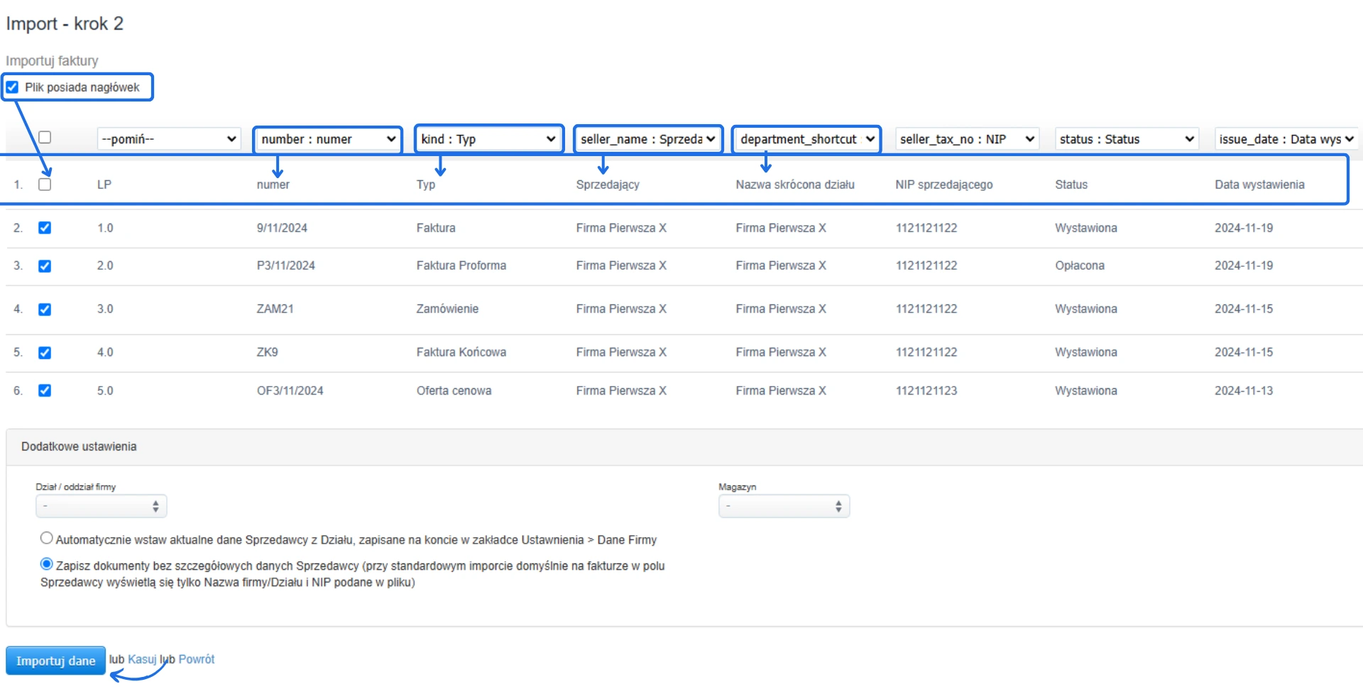Open the 'status : Status' column dropdown
This screenshot has width=1363, height=689.
[x=1127, y=139]
